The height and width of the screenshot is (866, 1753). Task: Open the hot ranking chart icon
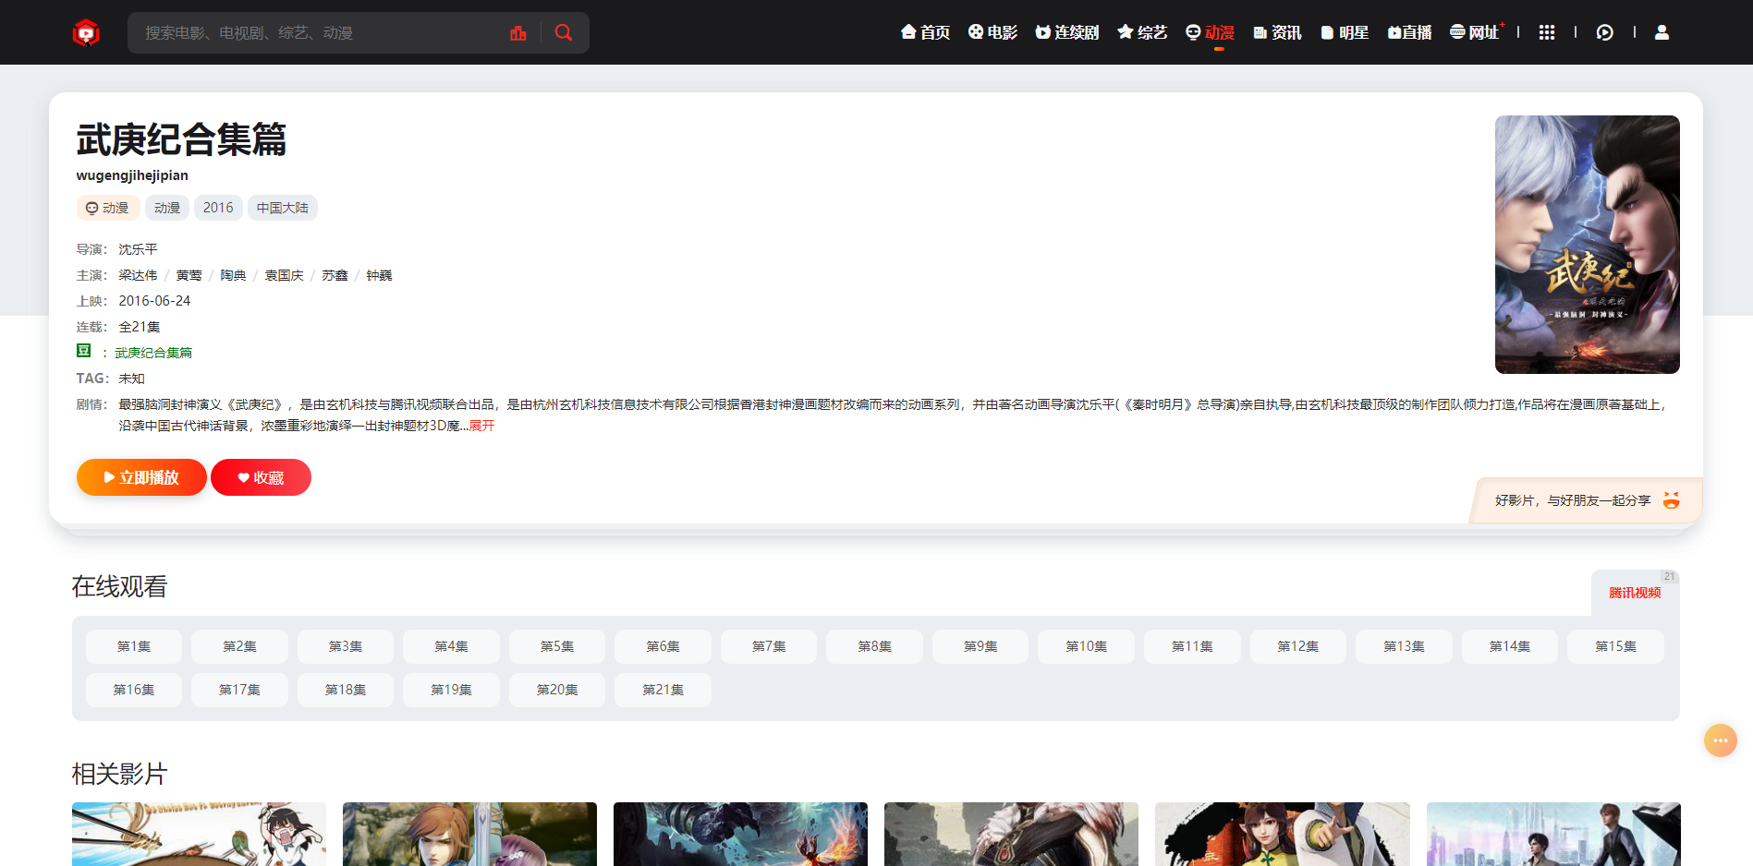tap(518, 33)
